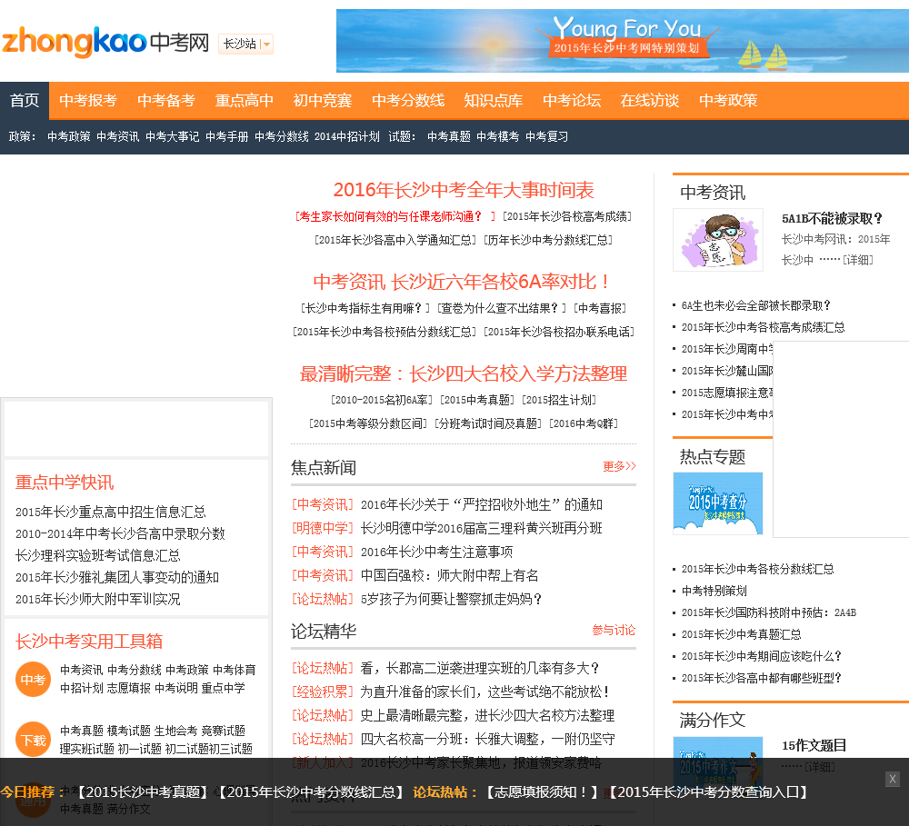Click the orange 中考 toolbox circle icon
This screenshot has width=909, height=826.
tap(33, 680)
